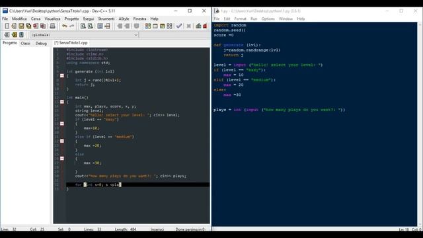Stop execution with the X icon
This screenshot has height=238, width=423.
189,26
